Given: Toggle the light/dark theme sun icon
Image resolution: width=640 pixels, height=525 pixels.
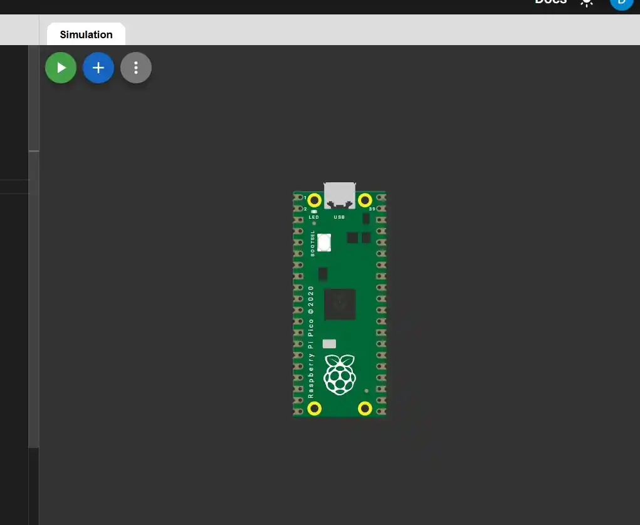Looking at the screenshot, I should 587,3.
